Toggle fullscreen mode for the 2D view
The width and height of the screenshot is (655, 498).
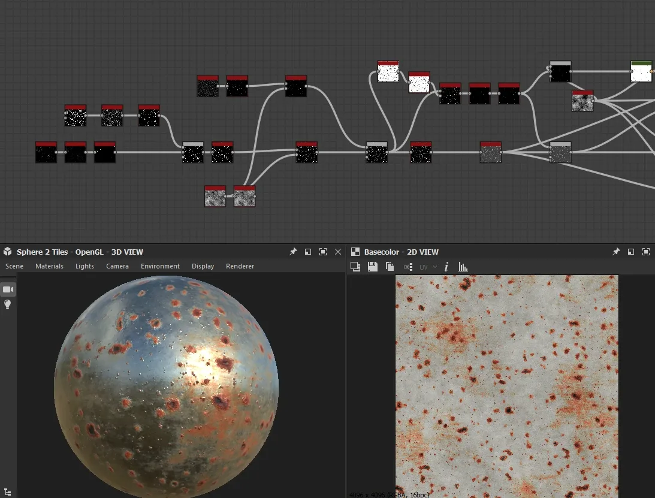click(646, 252)
